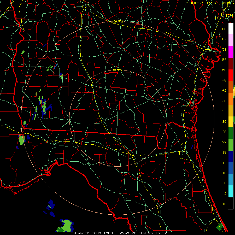Click the "14" legend value
The height and width of the screenshot is (235, 235).
(x=224, y=163)
